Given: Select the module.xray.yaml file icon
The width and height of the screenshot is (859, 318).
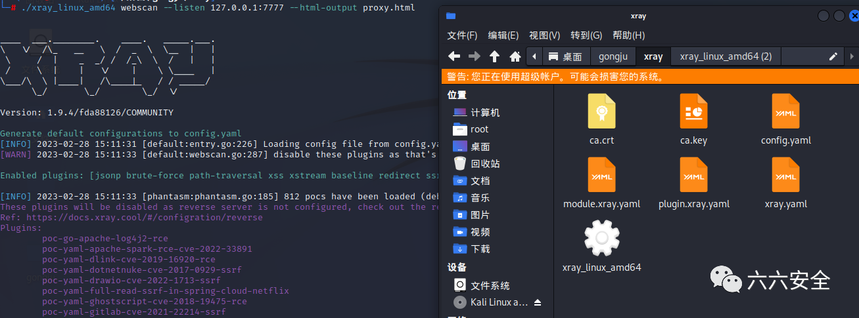Looking at the screenshot, I should [601, 174].
